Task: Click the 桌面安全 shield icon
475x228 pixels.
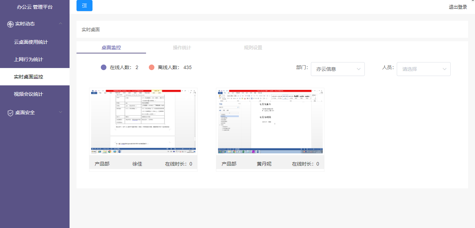Action: tap(10, 113)
